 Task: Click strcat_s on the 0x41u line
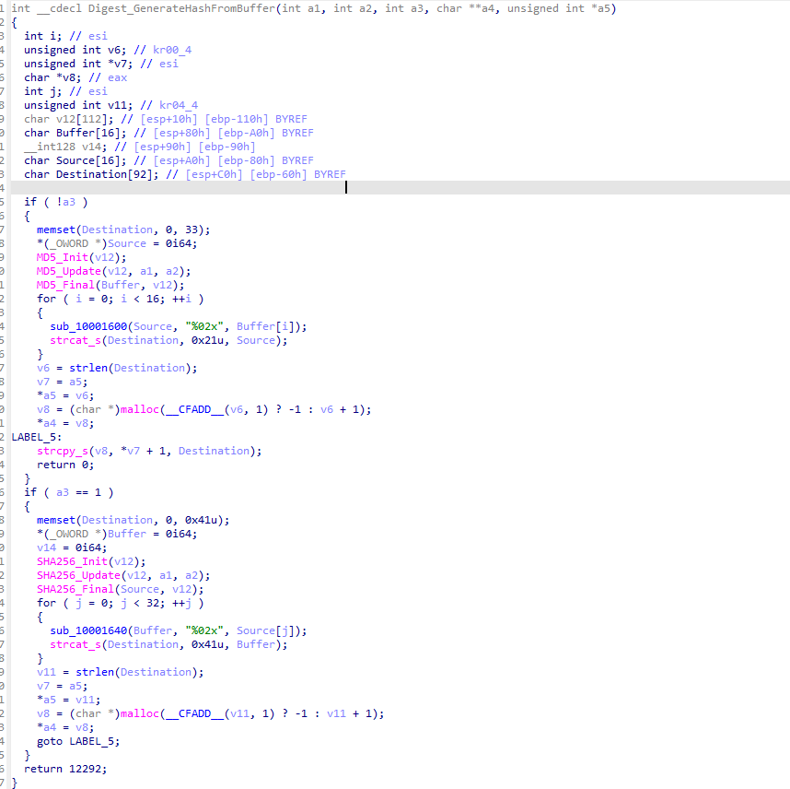(76, 644)
